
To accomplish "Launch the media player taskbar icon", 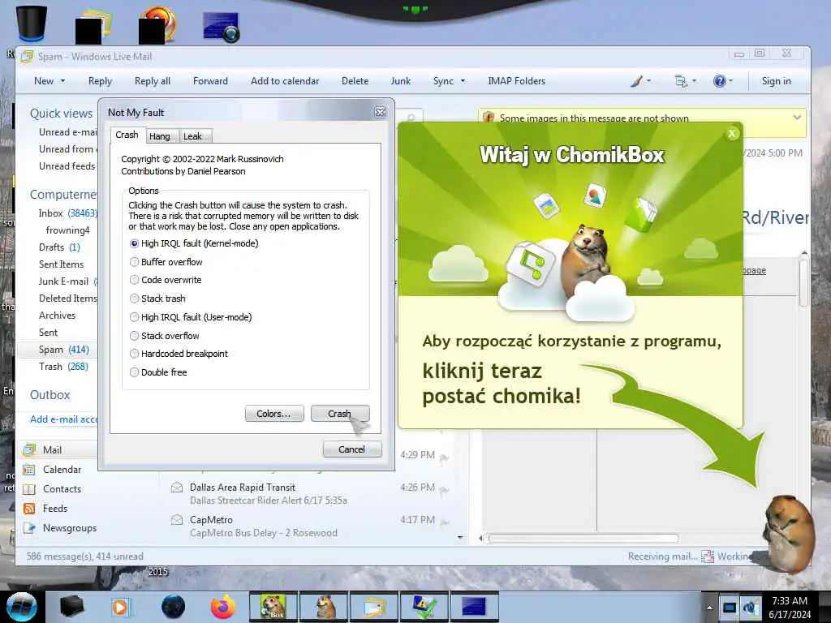I will [120, 607].
